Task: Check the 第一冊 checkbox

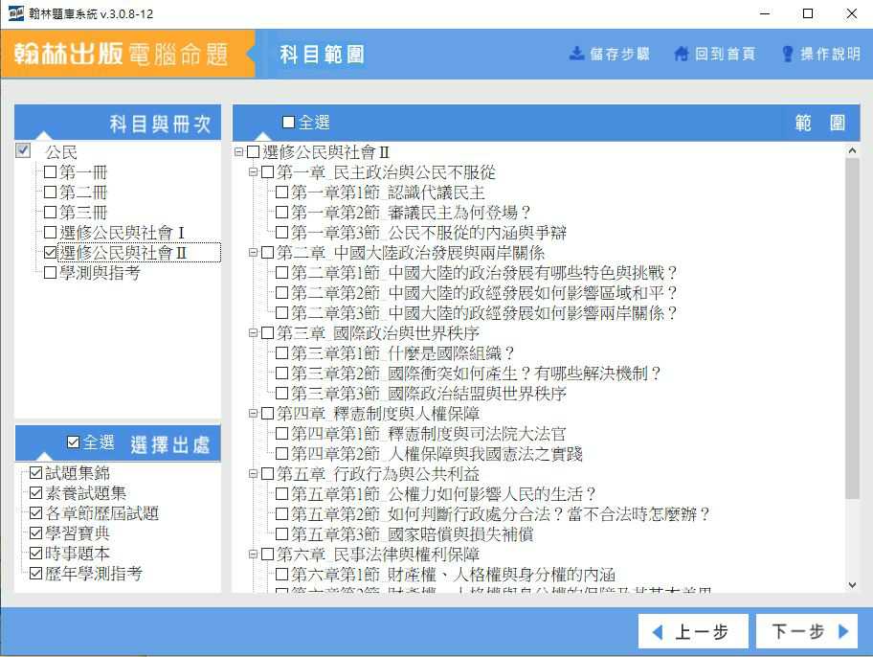Action: pyautogui.click(x=50, y=172)
